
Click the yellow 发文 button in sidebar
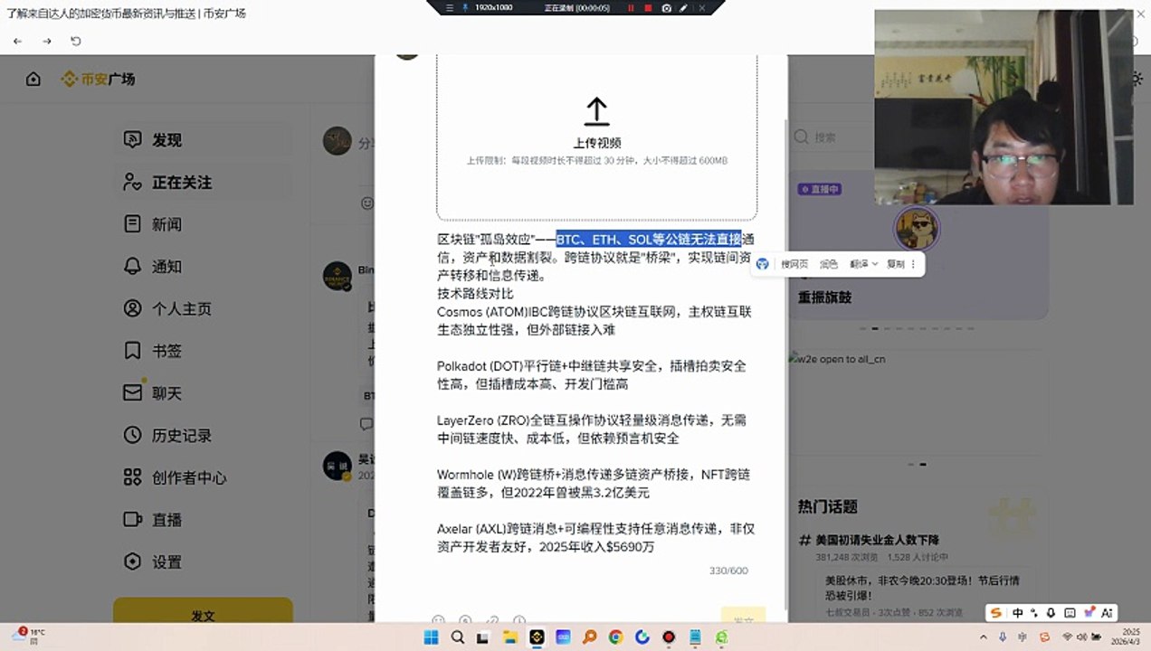[203, 612]
